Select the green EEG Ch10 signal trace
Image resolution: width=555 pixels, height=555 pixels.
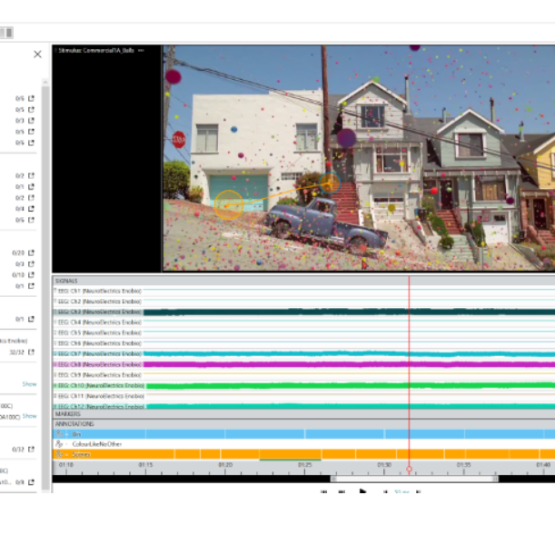click(351, 385)
